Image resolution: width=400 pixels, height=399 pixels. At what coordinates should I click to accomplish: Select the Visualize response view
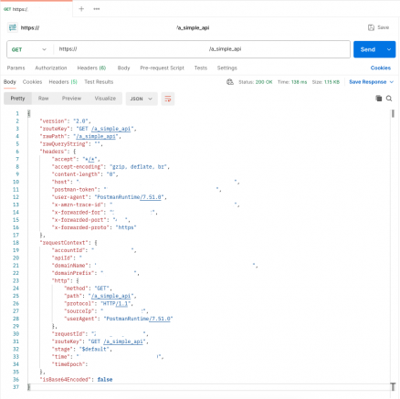click(105, 99)
